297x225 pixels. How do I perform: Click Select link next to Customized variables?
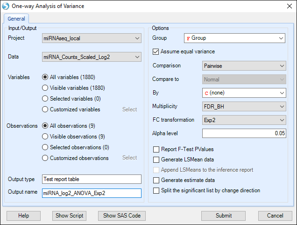tap(129, 109)
